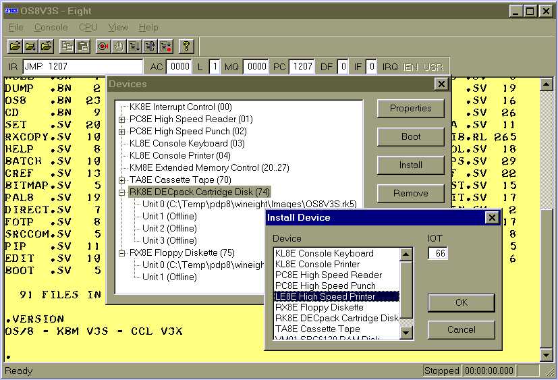Click the IF register field
The height and width of the screenshot is (380, 558).
click(x=371, y=67)
